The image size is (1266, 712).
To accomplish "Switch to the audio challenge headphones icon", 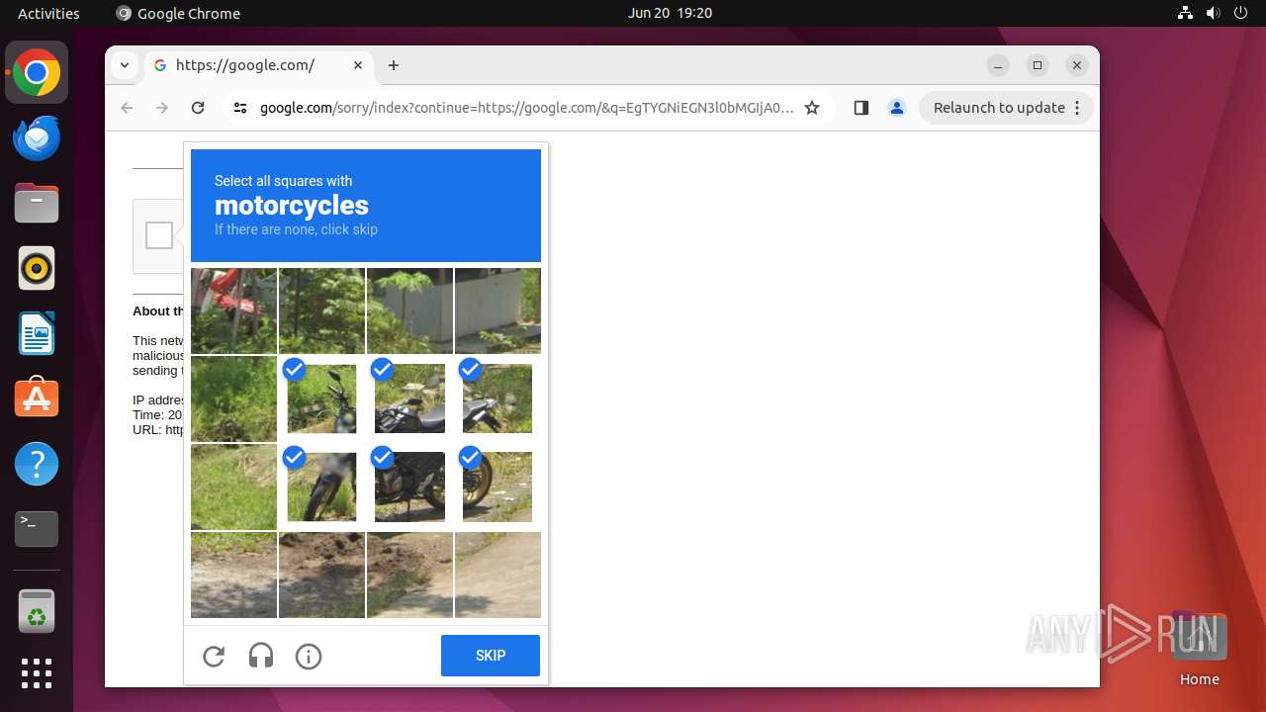I will pyautogui.click(x=261, y=657).
